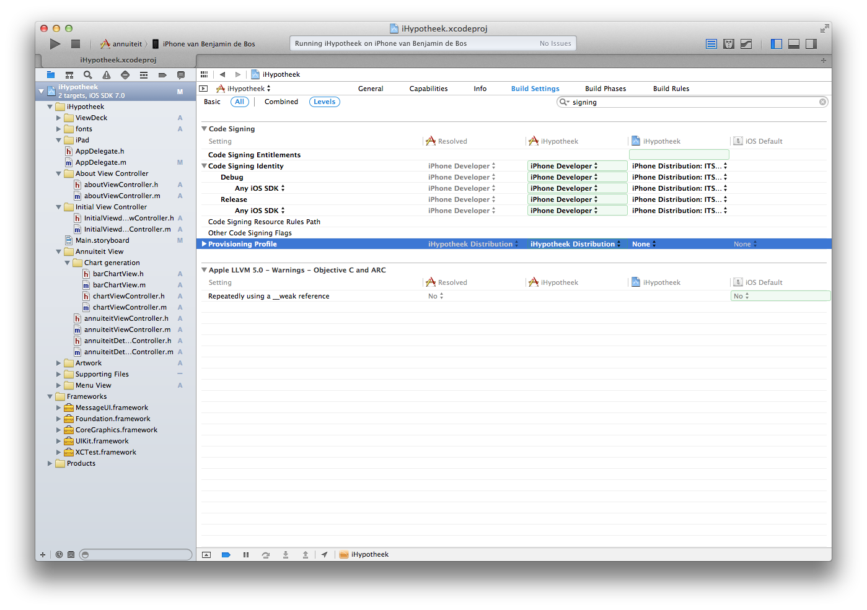The width and height of the screenshot is (867, 610).
Task: Show All build settings
Action: 240,102
